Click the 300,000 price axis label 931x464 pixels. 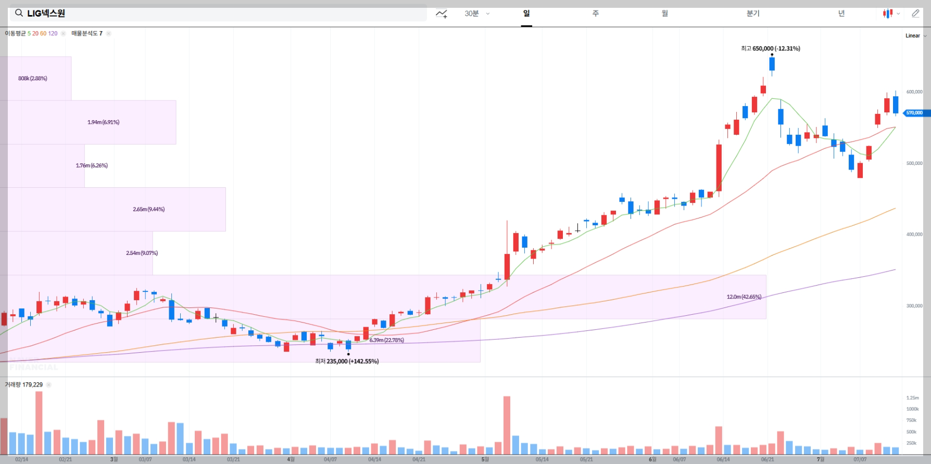point(914,306)
